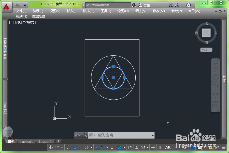Open the 标注(N) menu
This screenshot has width=229, height=153.
(x=141, y=11)
